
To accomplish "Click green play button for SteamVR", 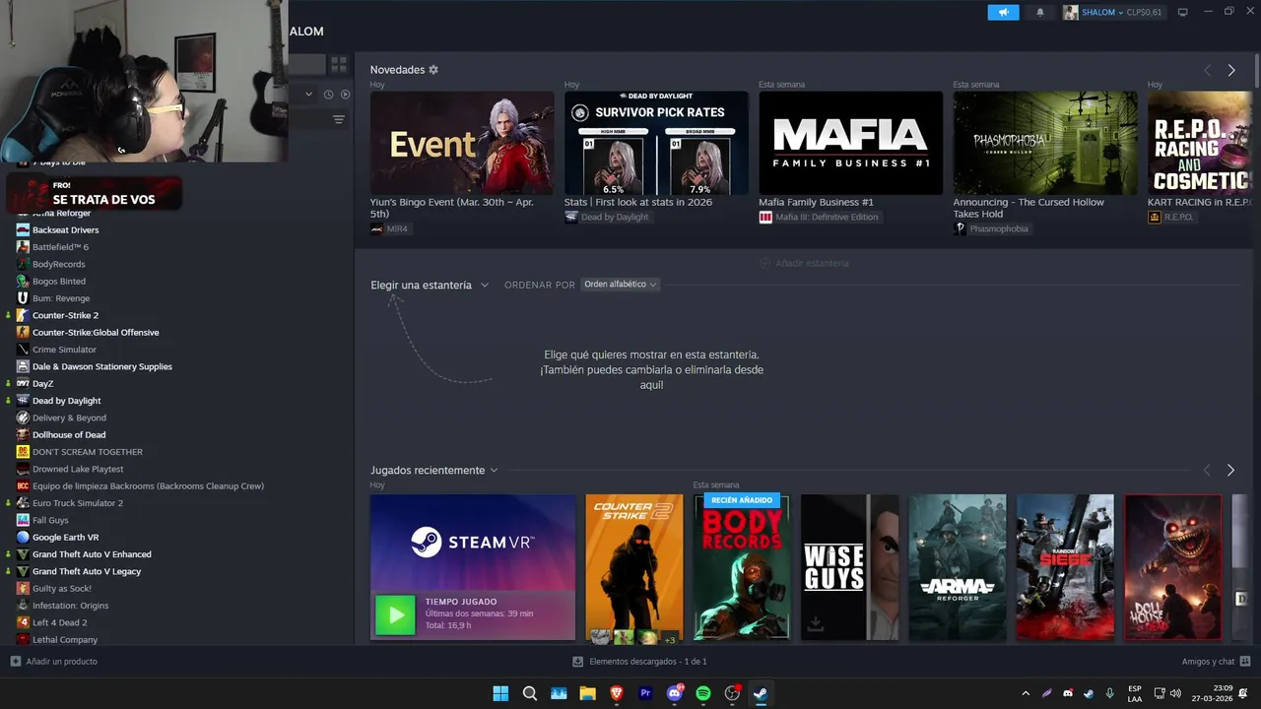I will (x=395, y=615).
